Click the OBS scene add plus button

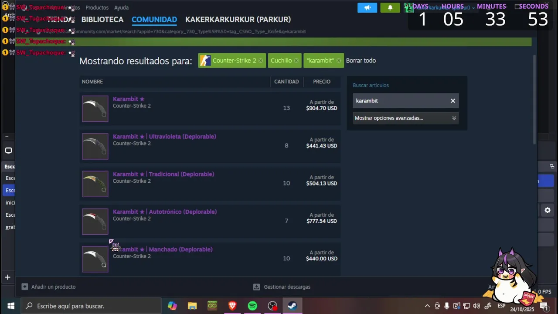coord(7,277)
